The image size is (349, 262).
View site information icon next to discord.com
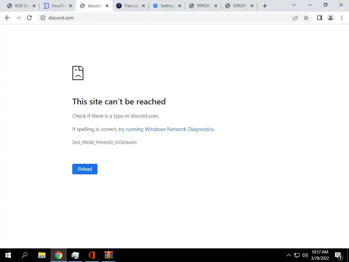(x=43, y=18)
